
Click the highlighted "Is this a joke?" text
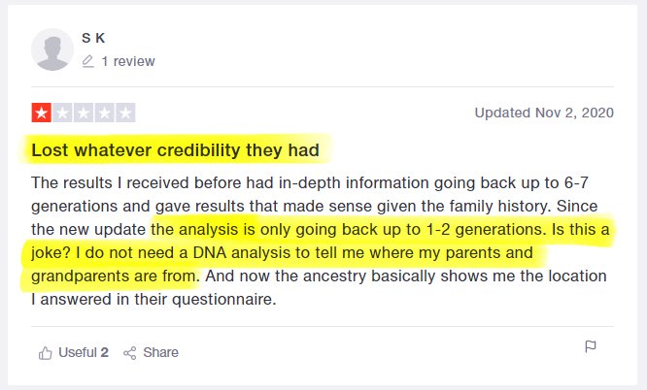click(546, 229)
